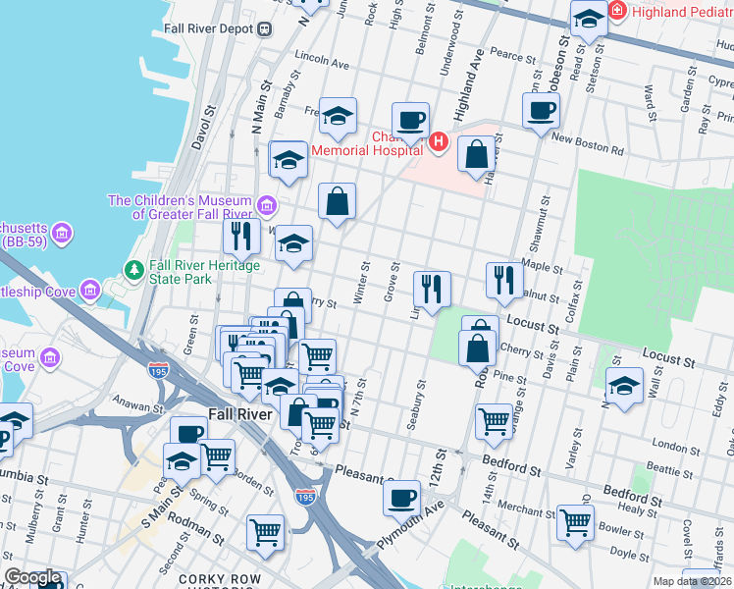734x589 pixels.
Task: Click the coffee cup marker near Anawan St
Action: tap(188, 430)
